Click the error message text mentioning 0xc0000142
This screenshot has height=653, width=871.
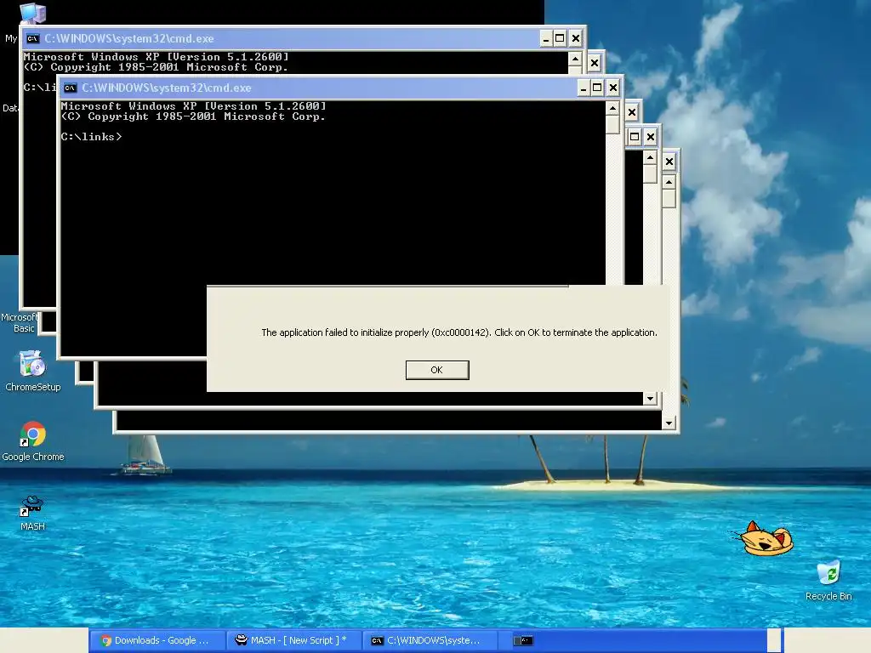[458, 332]
